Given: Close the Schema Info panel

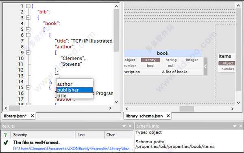Looking at the screenshot, I should coord(241,126).
